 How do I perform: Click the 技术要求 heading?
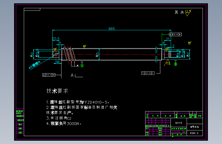(x=57, y=91)
